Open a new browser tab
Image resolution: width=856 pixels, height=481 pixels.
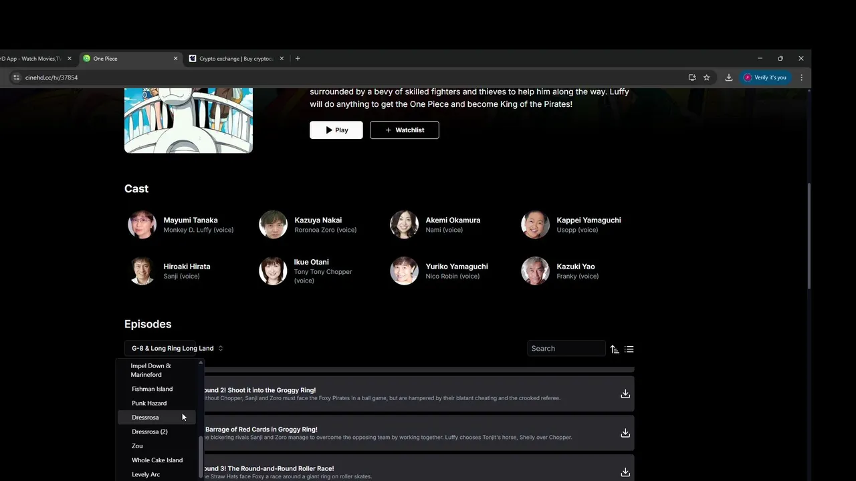coord(298,59)
